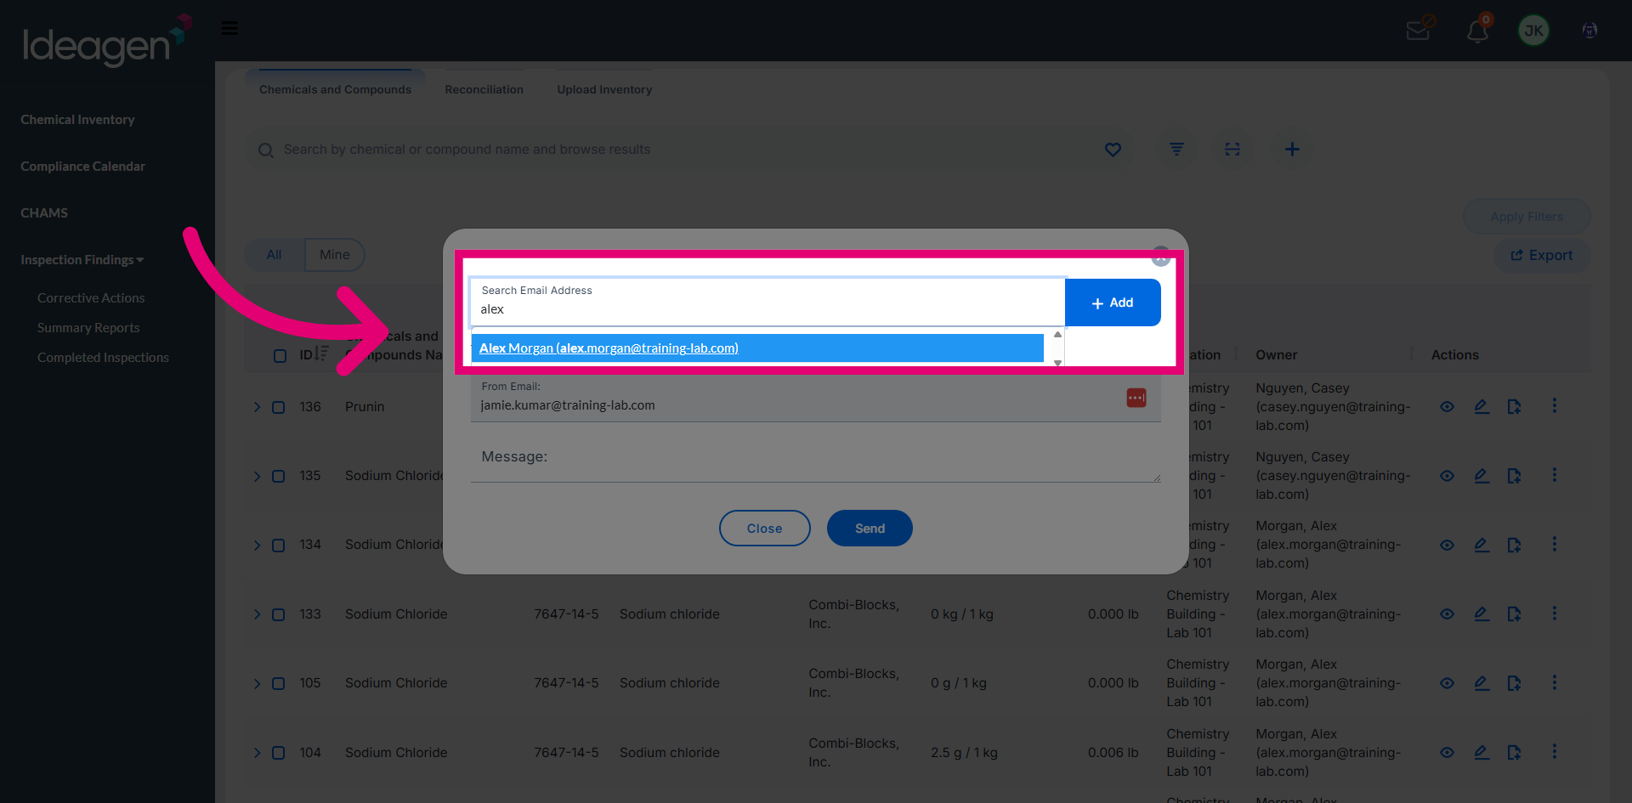Edit the row 133 entry
The width and height of the screenshot is (1632, 803).
1482,614
